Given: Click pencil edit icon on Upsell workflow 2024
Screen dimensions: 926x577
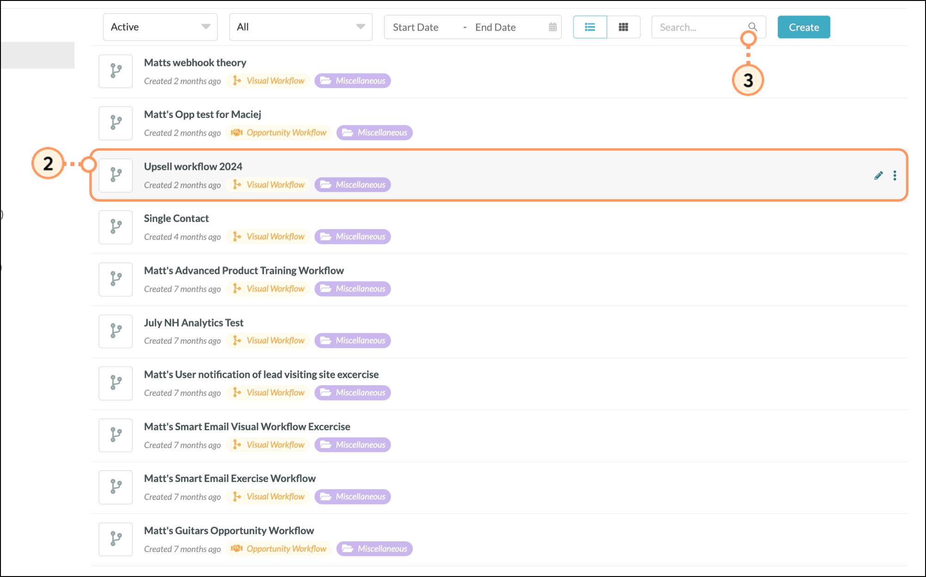Looking at the screenshot, I should coord(878,175).
